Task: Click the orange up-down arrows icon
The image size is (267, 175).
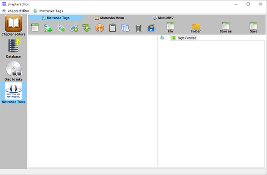Action: [100, 28]
